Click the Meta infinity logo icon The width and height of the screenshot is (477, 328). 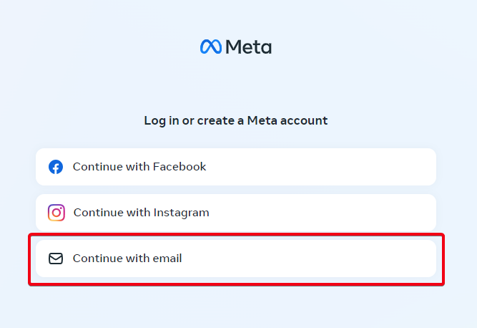click(211, 47)
